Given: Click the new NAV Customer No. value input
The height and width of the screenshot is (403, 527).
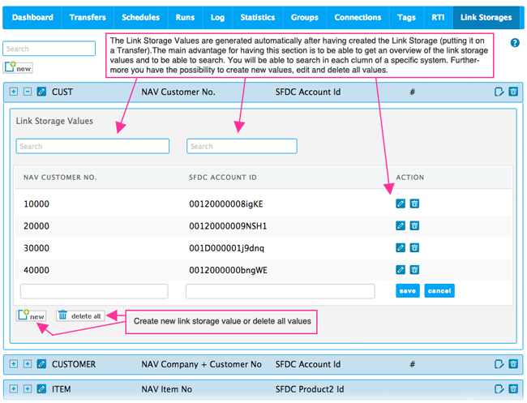Looking at the screenshot, I should click(94, 291).
